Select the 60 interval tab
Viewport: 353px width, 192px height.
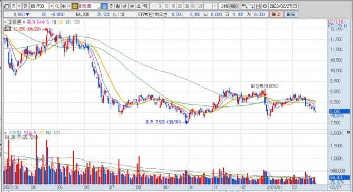point(193,6)
